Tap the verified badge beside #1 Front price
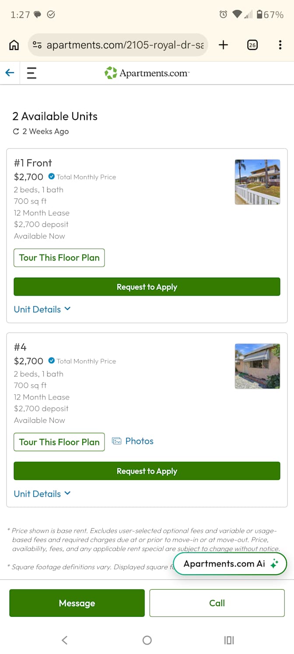The height and width of the screenshot is (654, 294). [x=52, y=177]
